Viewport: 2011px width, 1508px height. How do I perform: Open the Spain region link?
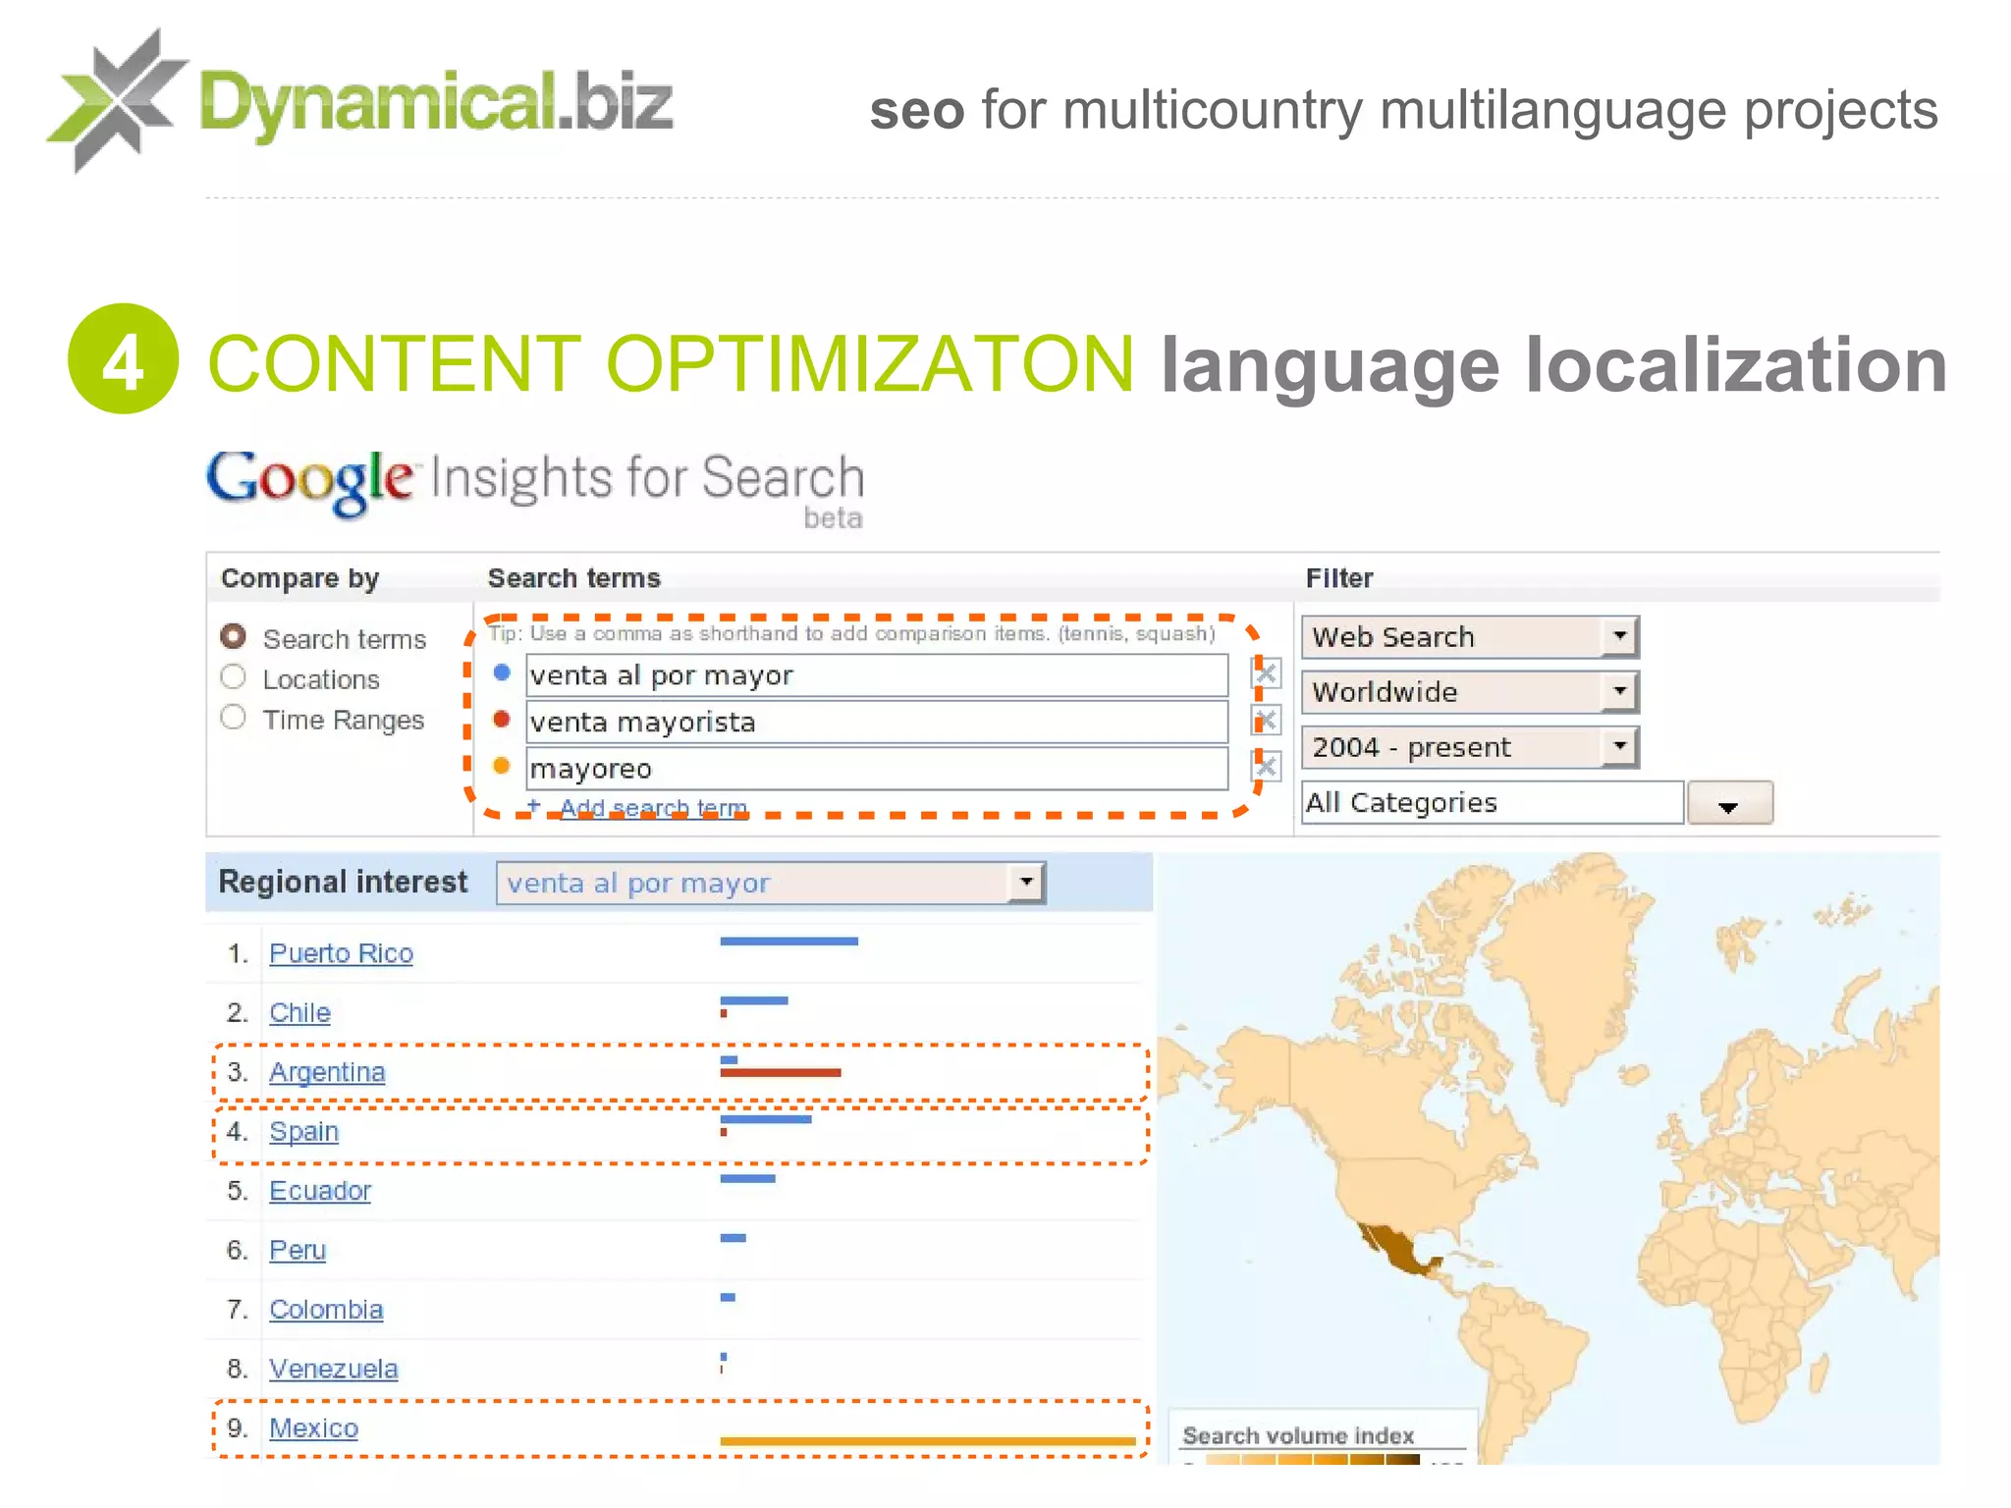coord(303,1131)
